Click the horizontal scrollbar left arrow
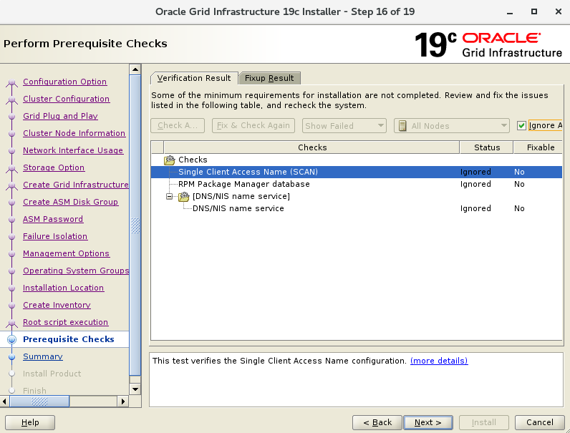The height and width of the screenshot is (433, 570). [4, 402]
